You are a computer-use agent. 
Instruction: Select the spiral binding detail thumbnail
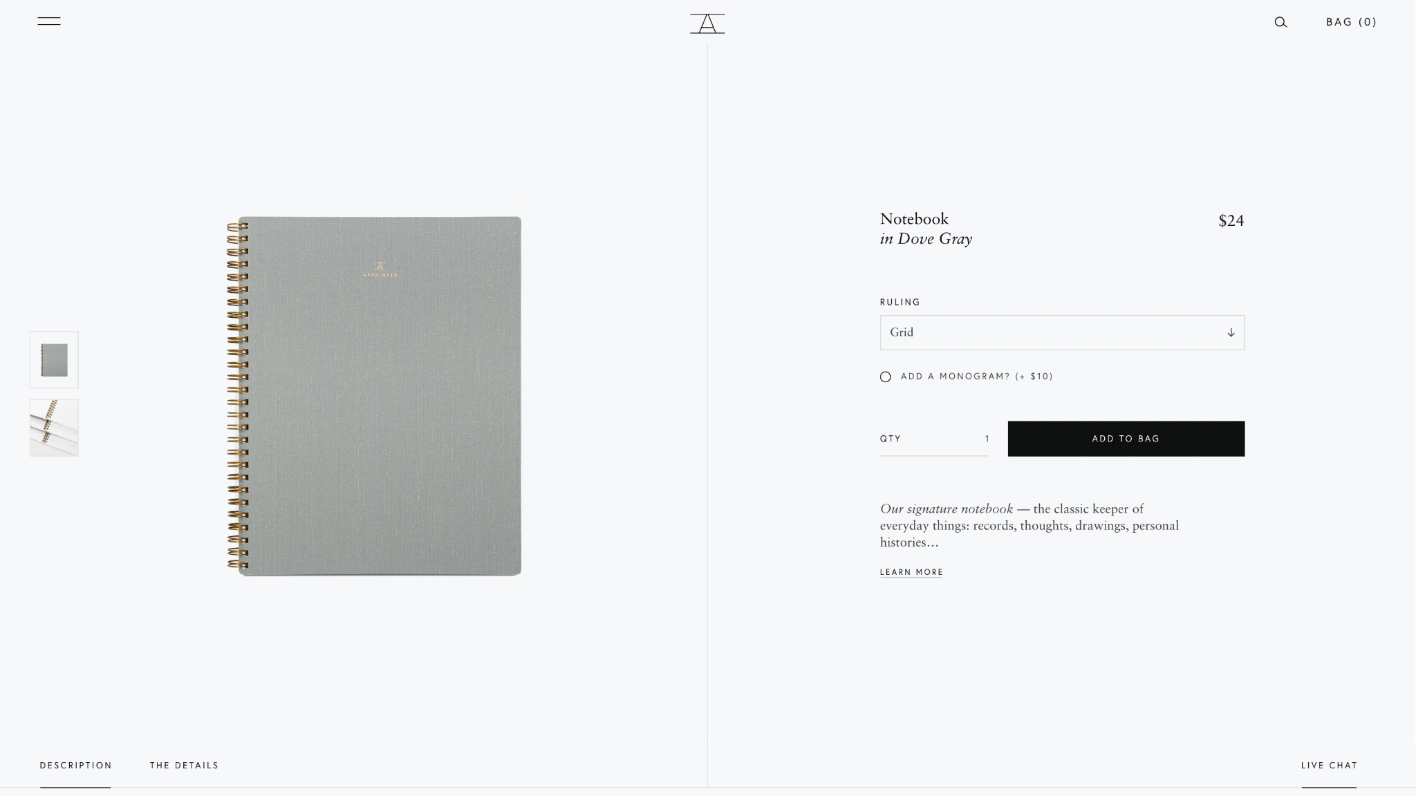54,428
